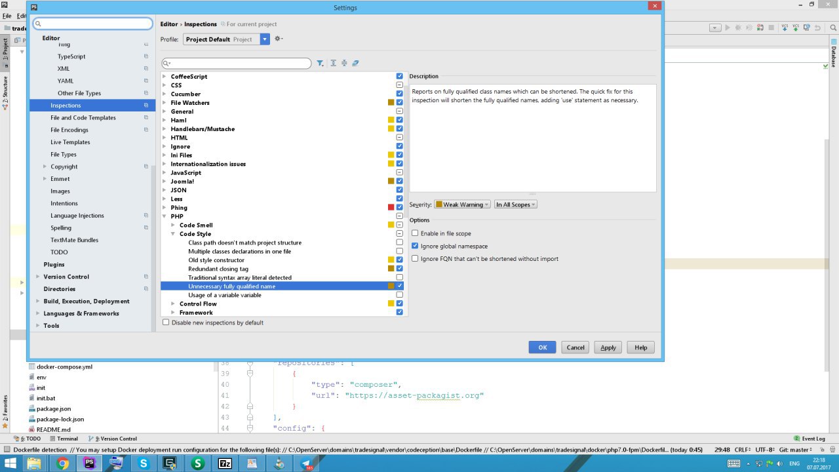Viewport: 839px width, 472px height.
Task: Click the Show History icon in PhpStorm toolbar
Action: (807, 28)
